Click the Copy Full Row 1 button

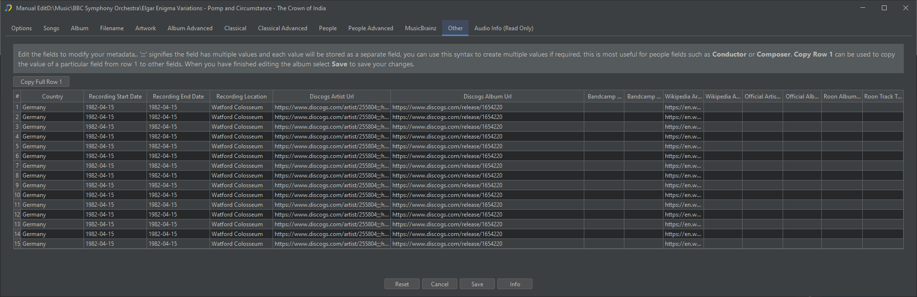click(x=42, y=81)
